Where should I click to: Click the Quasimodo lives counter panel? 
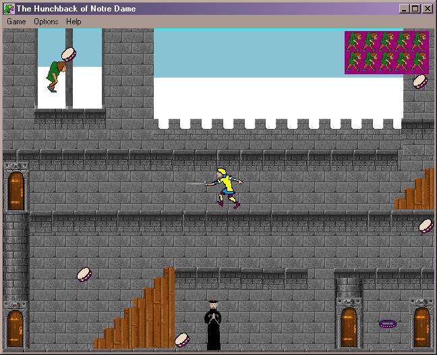click(x=386, y=53)
